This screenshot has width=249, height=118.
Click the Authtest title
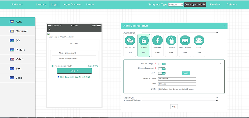[17, 4]
